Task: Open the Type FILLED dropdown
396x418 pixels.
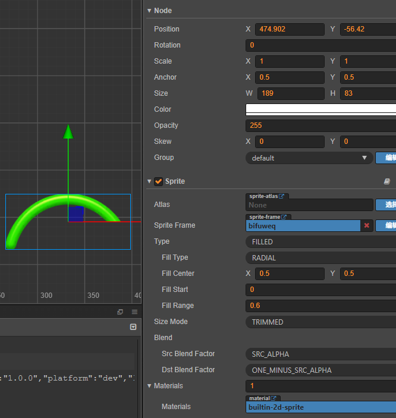Action: 320,242
